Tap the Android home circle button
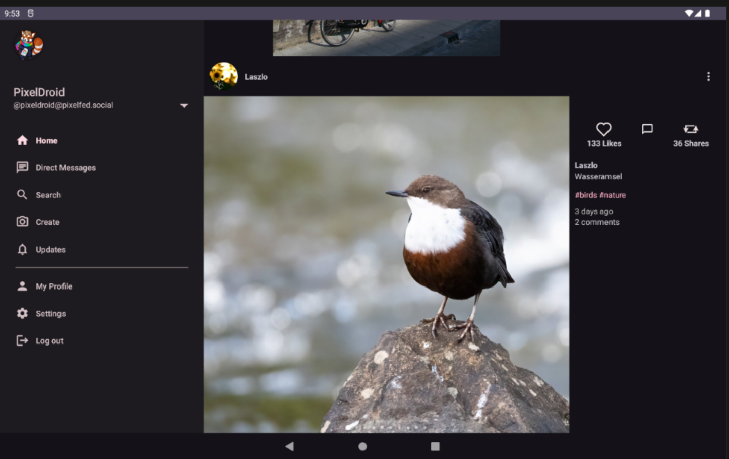The width and height of the screenshot is (729, 459). click(x=362, y=446)
